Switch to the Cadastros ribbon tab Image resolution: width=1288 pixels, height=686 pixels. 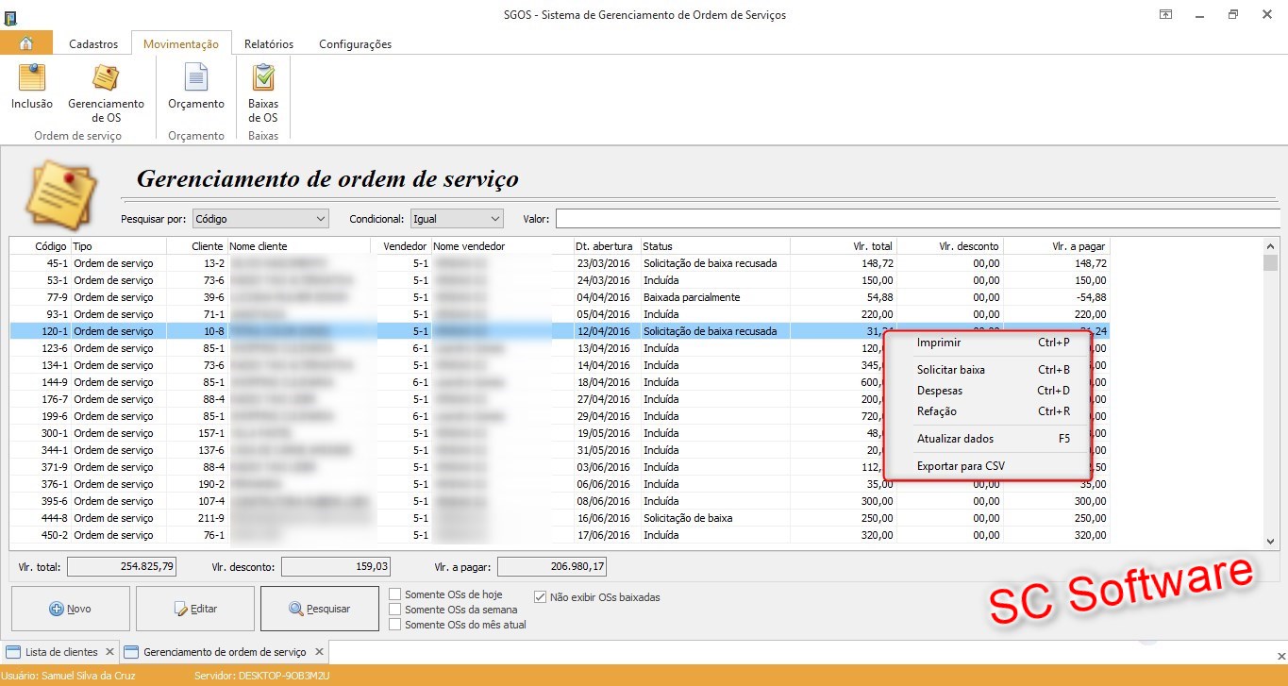click(x=93, y=43)
